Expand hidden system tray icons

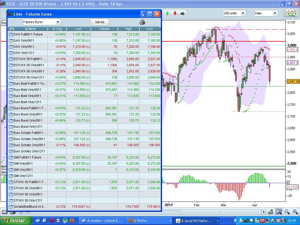(x=236, y=221)
